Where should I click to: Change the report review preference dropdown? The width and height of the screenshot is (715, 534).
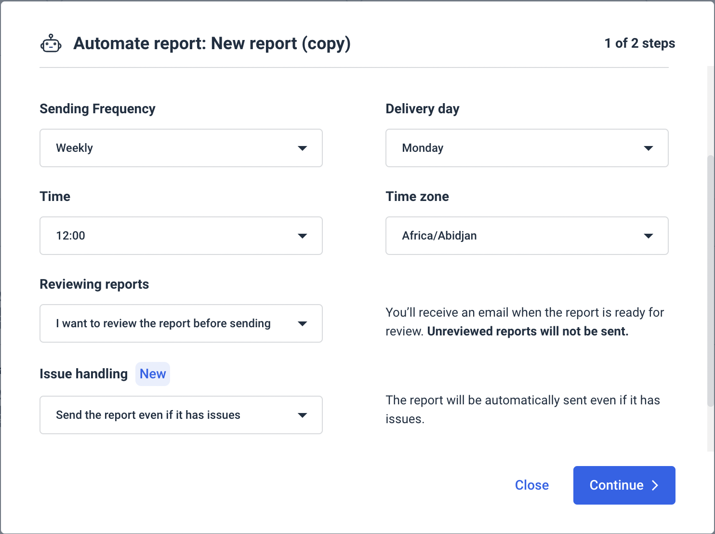pyautogui.click(x=181, y=323)
